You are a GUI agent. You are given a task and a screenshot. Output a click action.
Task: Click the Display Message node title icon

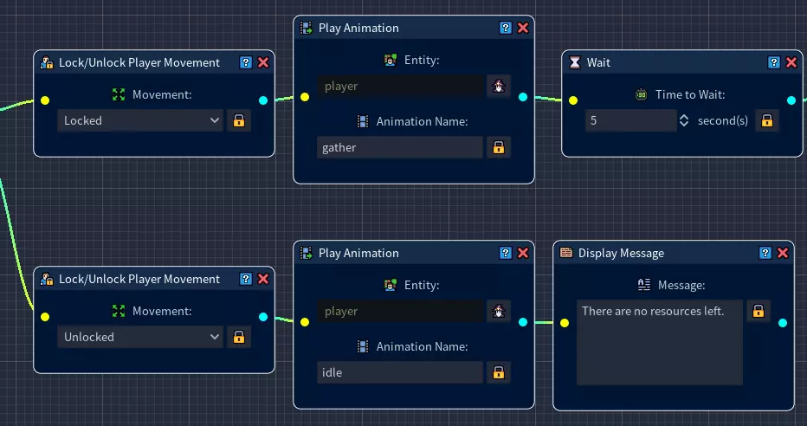tap(566, 253)
